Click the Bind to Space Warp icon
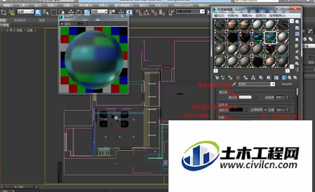Screen dimensions: 315x192 [12, 13]
